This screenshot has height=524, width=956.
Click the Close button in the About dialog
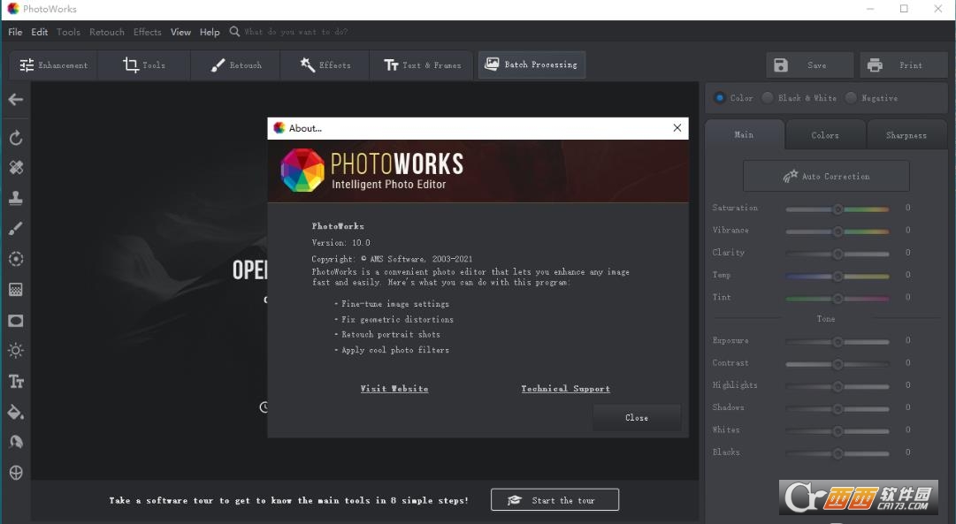[x=637, y=418]
